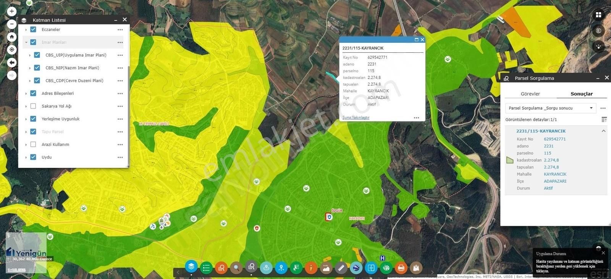Screen dimensions: 611x279
Task: Open the gray parcel query widget
Action: click(x=251, y=267)
